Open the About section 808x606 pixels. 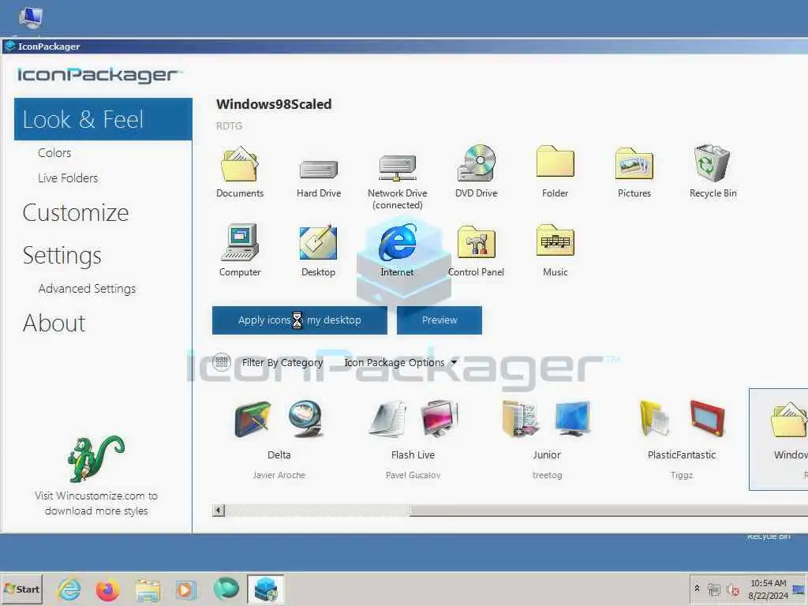[54, 323]
